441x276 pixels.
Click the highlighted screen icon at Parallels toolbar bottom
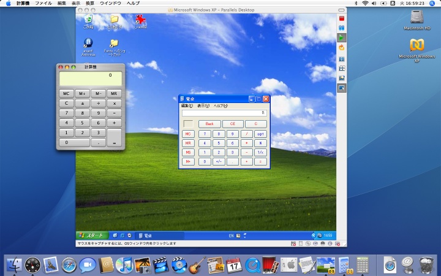342,88
